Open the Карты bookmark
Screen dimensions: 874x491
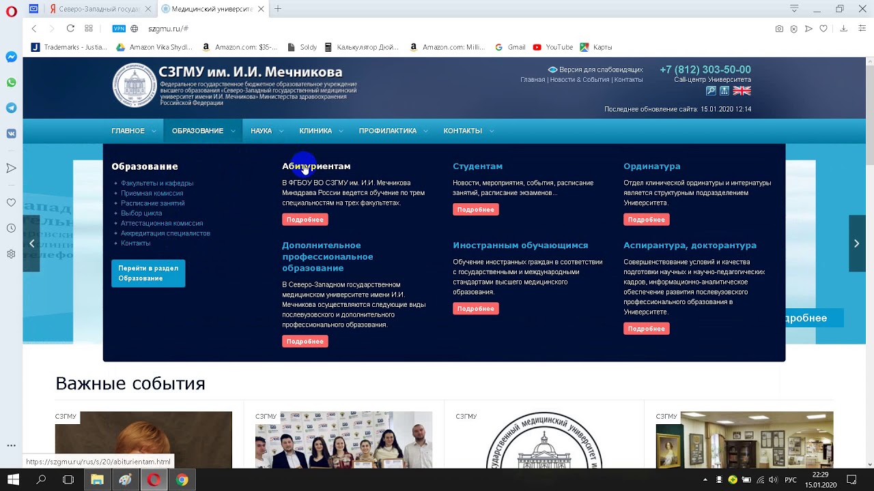[x=595, y=47]
